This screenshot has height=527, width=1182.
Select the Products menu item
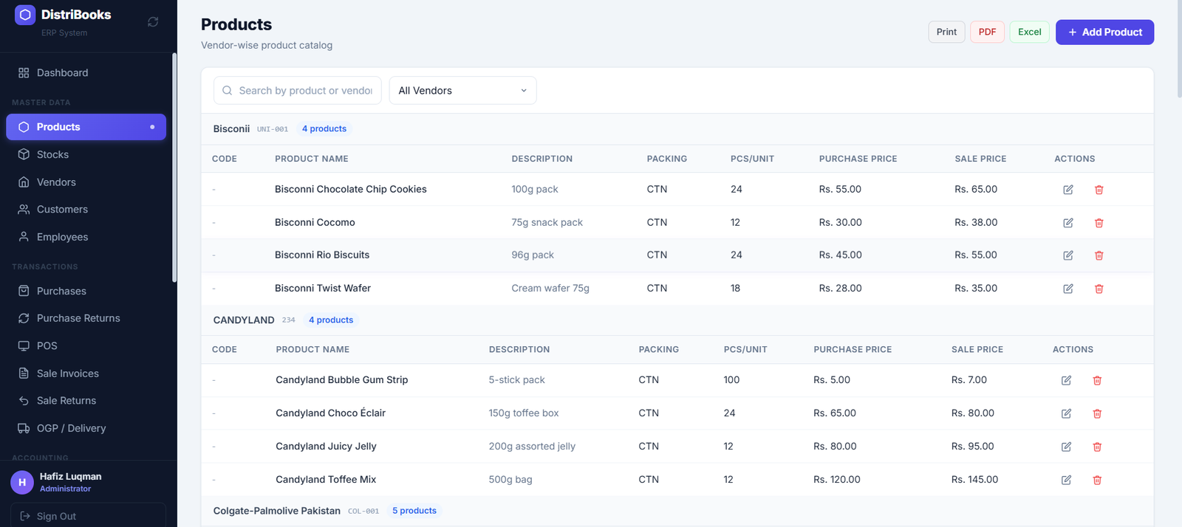click(86, 127)
